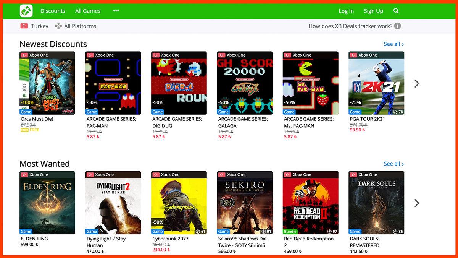This screenshot has height=258, width=458.
Task: Expand Newest Discounts with right arrow
Action: 417,83
